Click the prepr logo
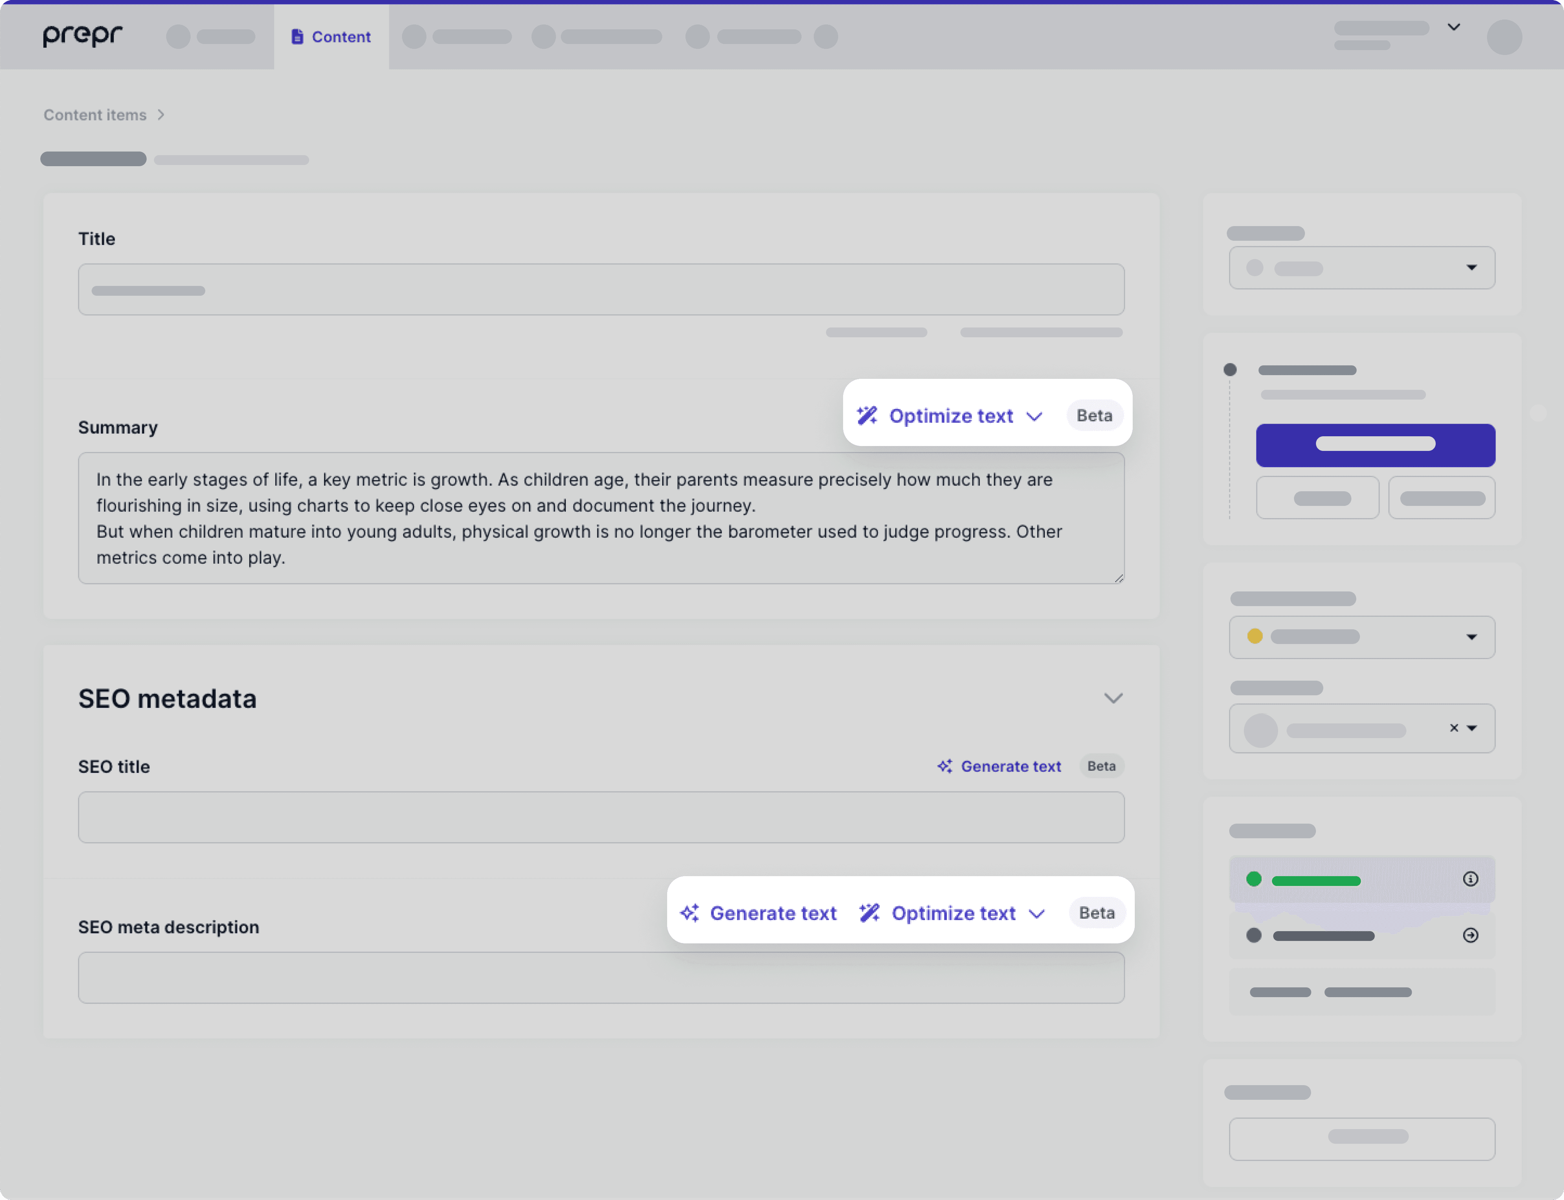 pos(82,36)
